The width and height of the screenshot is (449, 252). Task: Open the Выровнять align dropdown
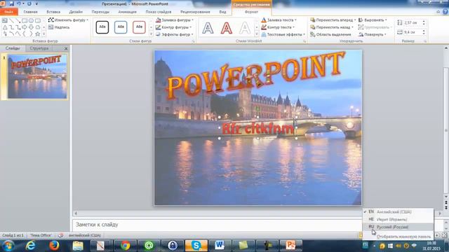(373, 20)
